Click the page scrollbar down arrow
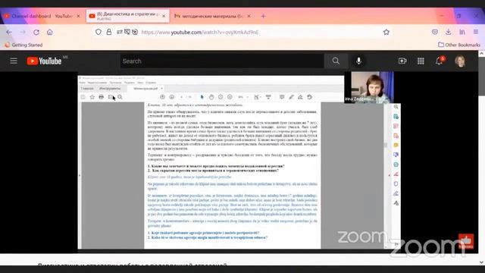 click(x=482, y=262)
